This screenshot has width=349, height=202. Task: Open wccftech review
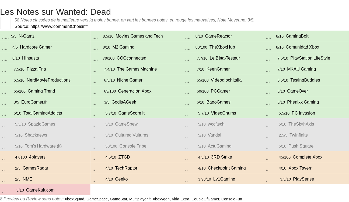pos(216,124)
